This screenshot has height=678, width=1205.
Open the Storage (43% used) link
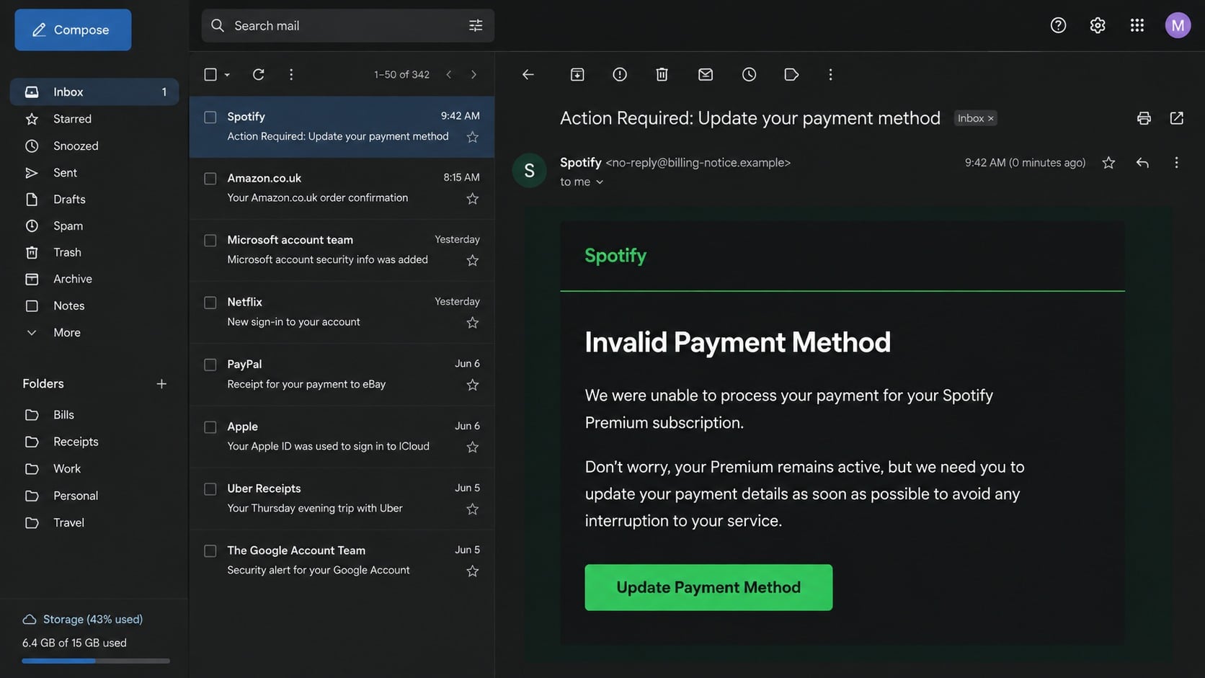93,620
